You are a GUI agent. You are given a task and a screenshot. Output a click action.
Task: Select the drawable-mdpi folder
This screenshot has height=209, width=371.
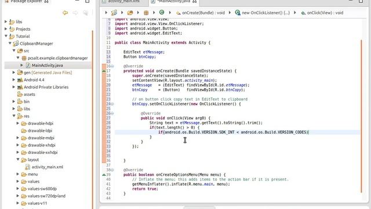point(41,138)
